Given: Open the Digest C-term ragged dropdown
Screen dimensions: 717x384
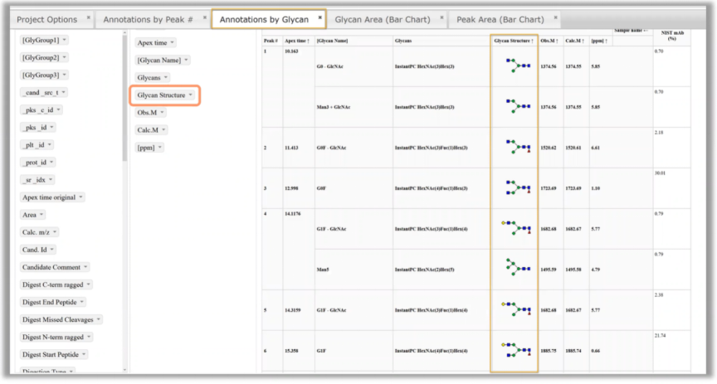Looking at the screenshot, I should tap(89, 284).
